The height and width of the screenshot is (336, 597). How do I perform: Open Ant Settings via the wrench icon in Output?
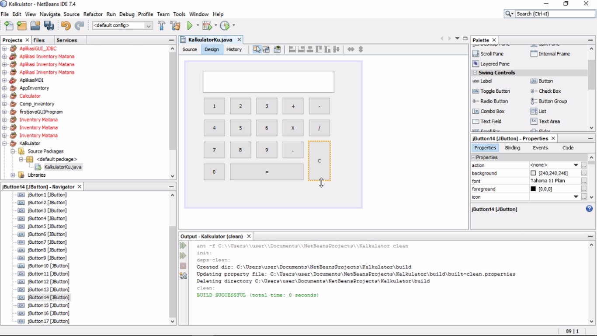(183, 276)
